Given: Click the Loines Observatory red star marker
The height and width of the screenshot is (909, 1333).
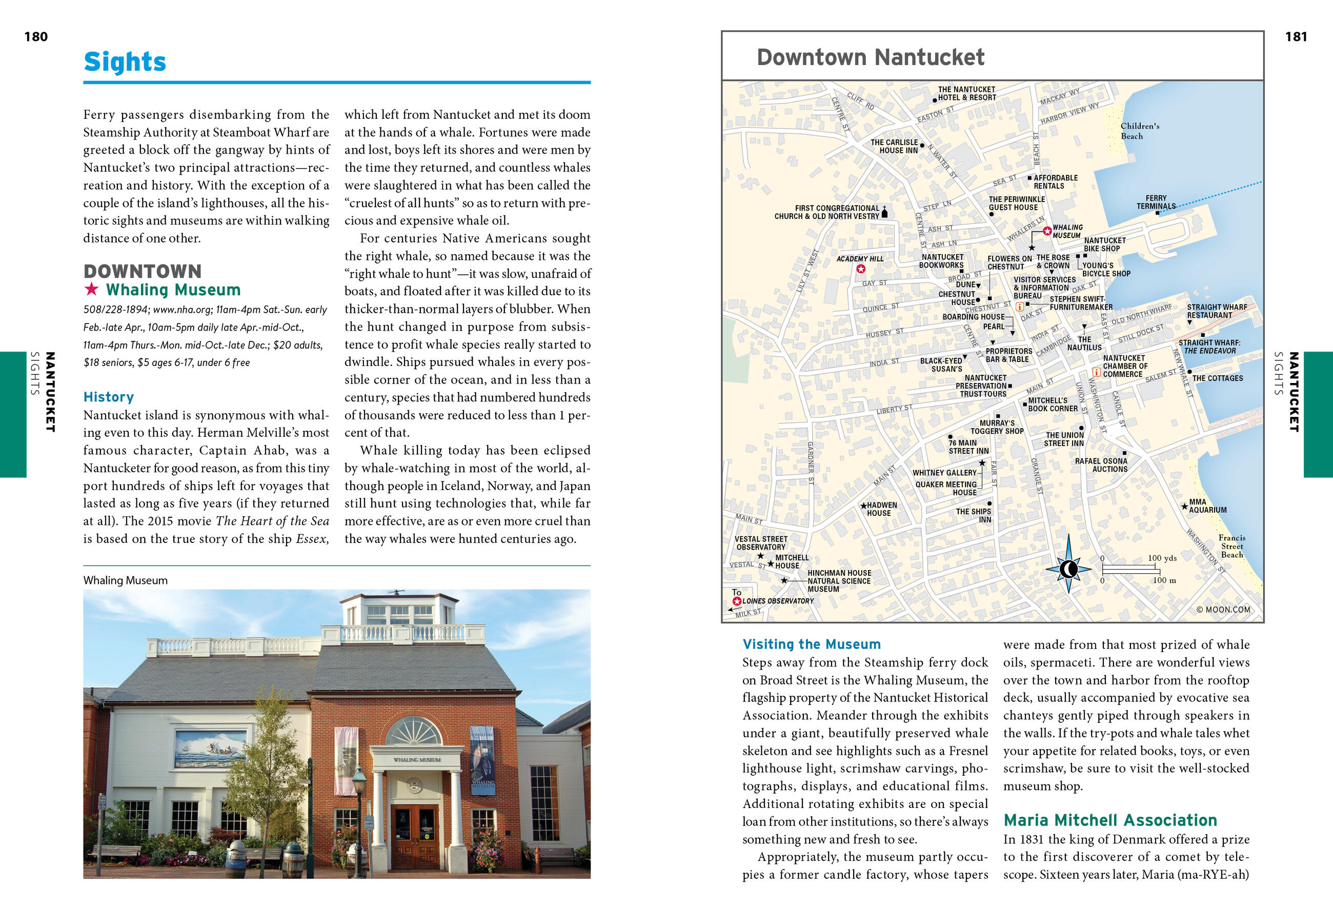Looking at the screenshot, I should (737, 601).
